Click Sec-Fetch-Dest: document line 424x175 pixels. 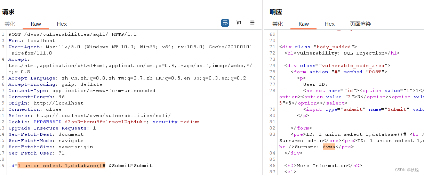(46, 134)
